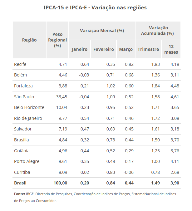Screen dimensions: 192x211
Task: Click the 'Peso Regional (%)' column header
Action: point(57,40)
